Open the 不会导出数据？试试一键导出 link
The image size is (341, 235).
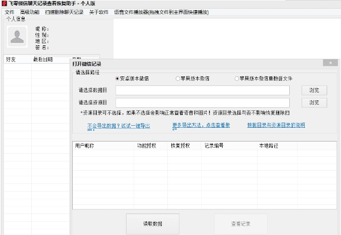(x=118, y=126)
